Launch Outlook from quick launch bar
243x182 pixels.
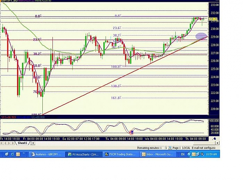18,154
